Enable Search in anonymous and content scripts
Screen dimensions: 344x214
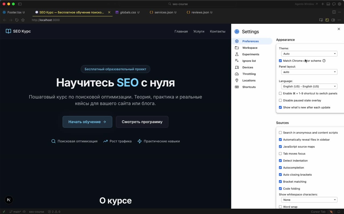point(280,133)
